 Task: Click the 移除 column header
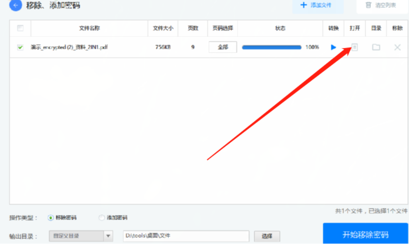(397, 28)
